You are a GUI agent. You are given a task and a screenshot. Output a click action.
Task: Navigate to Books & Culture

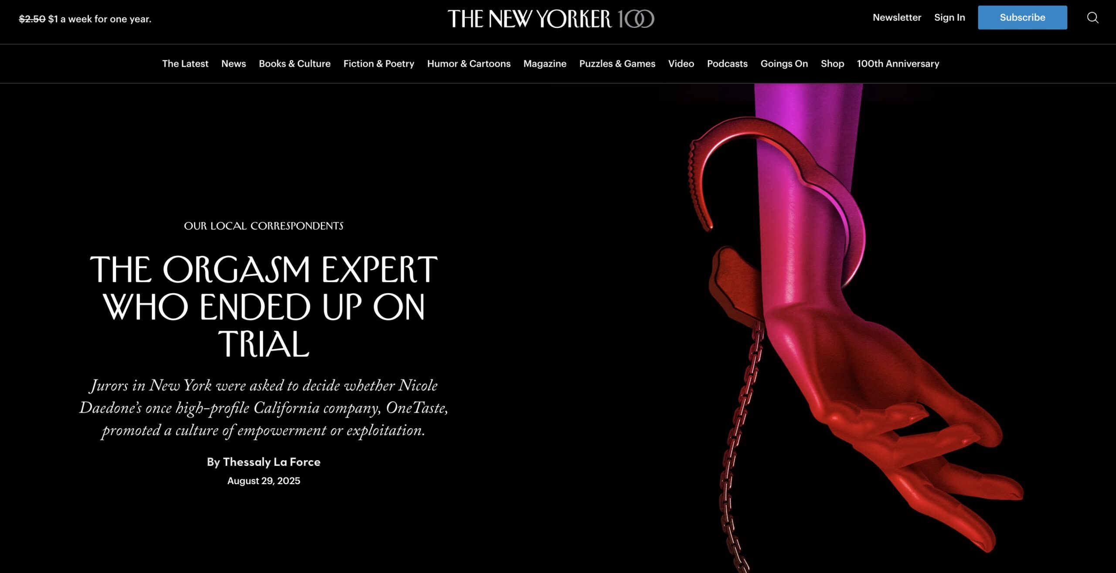tap(295, 64)
